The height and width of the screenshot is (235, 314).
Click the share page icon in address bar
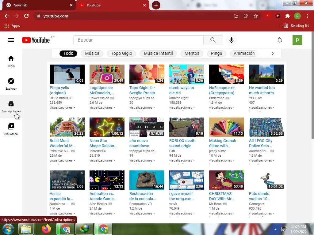(246, 16)
